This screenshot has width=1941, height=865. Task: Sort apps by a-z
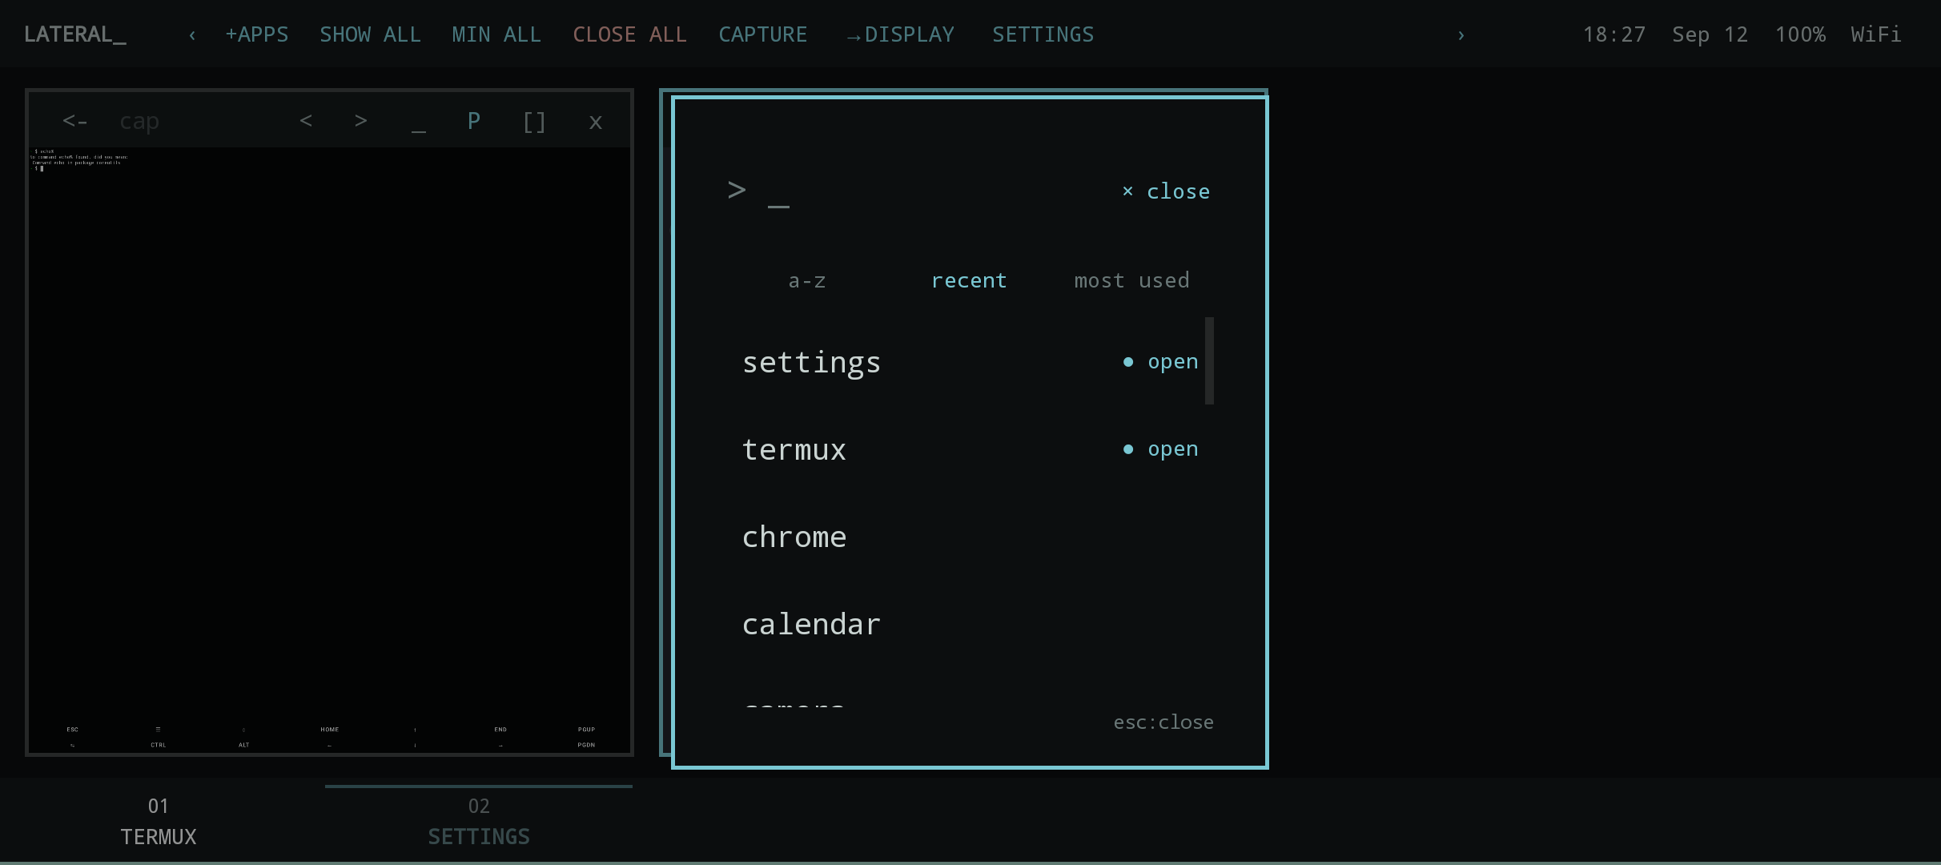[807, 280]
